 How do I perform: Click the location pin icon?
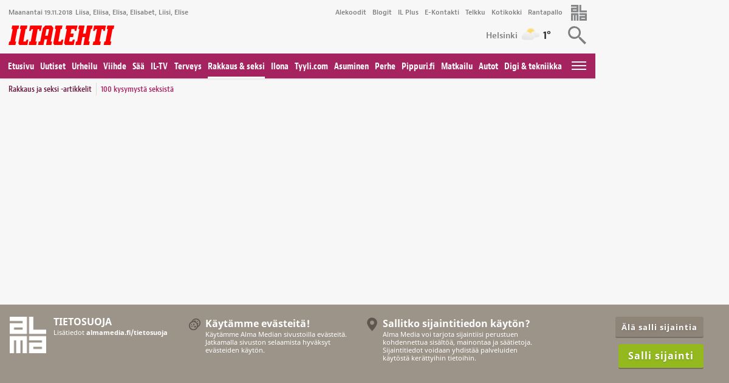372,325
